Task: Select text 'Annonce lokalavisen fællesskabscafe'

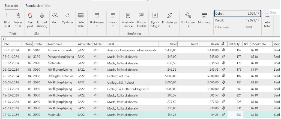Action: point(132,51)
